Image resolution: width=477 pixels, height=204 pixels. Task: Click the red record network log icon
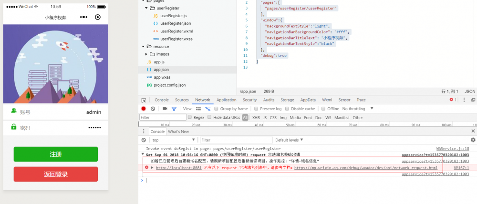(x=144, y=109)
